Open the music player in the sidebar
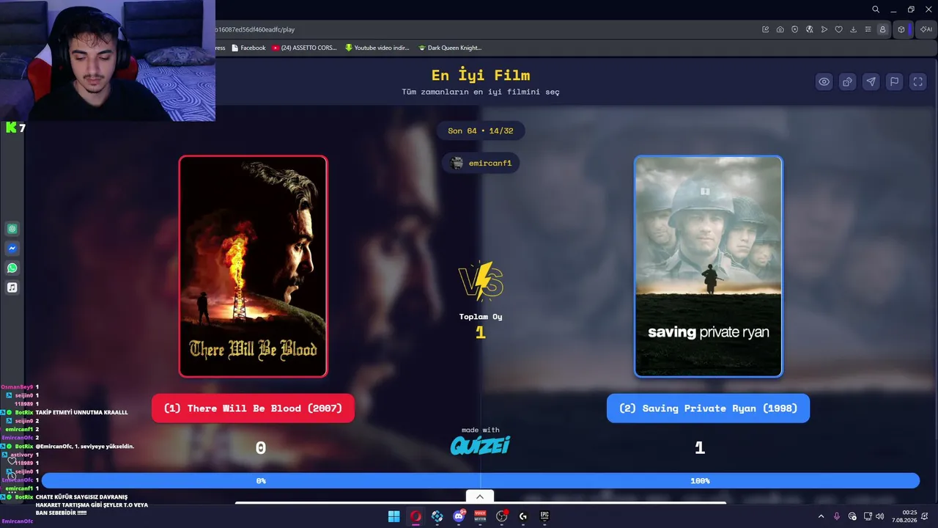Viewport: 938px width, 528px height. click(x=12, y=287)
